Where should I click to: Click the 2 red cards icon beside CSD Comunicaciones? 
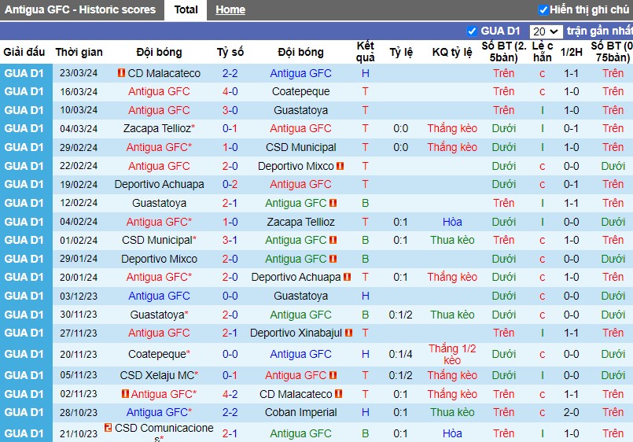click(x=108, y=427)
